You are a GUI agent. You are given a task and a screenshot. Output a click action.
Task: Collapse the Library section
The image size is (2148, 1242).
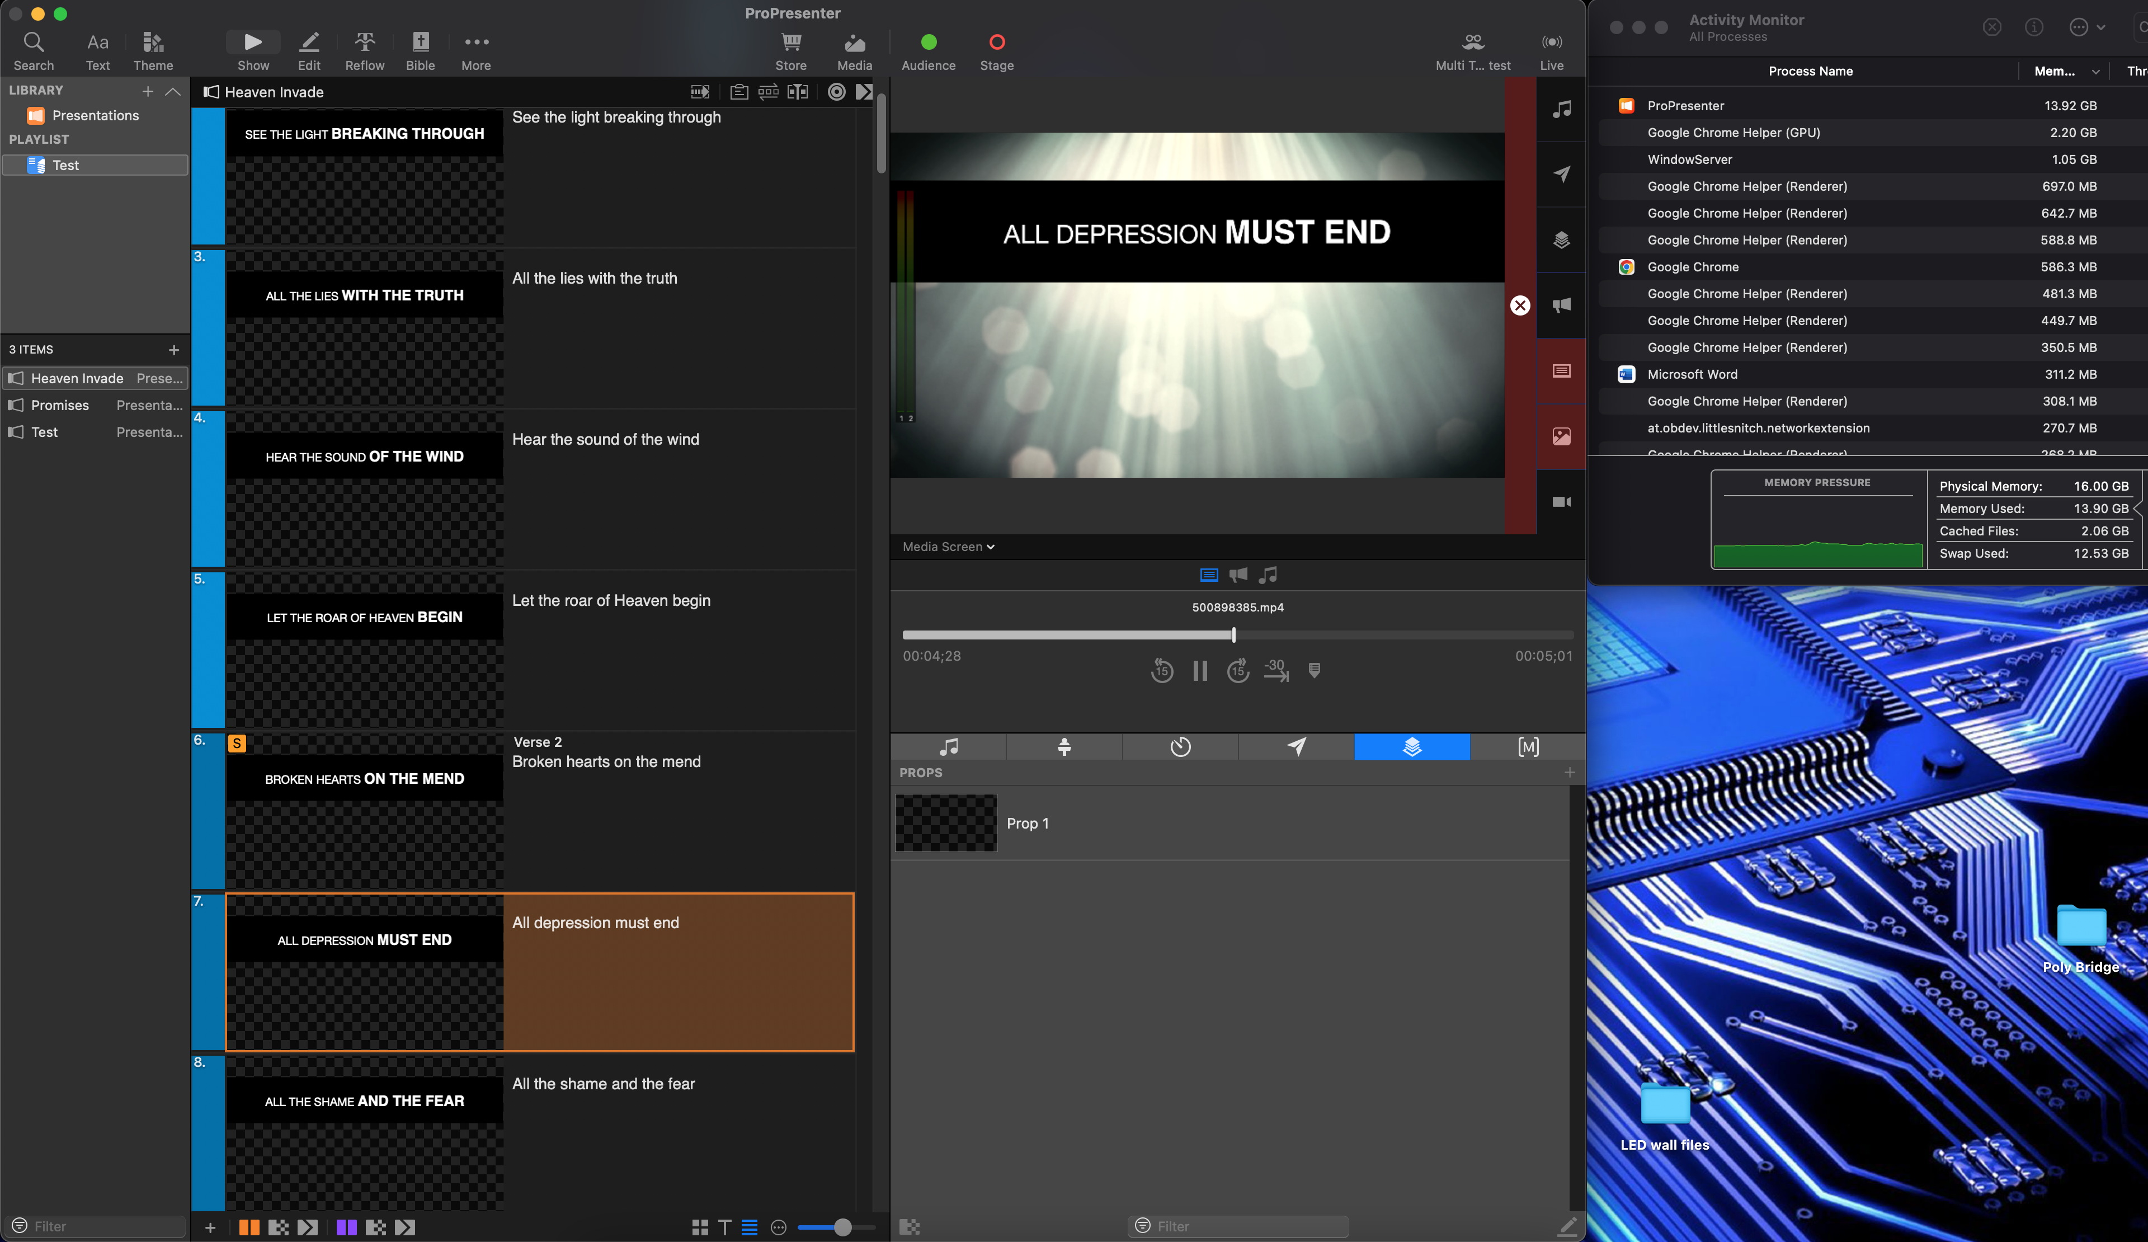point(174,91)
